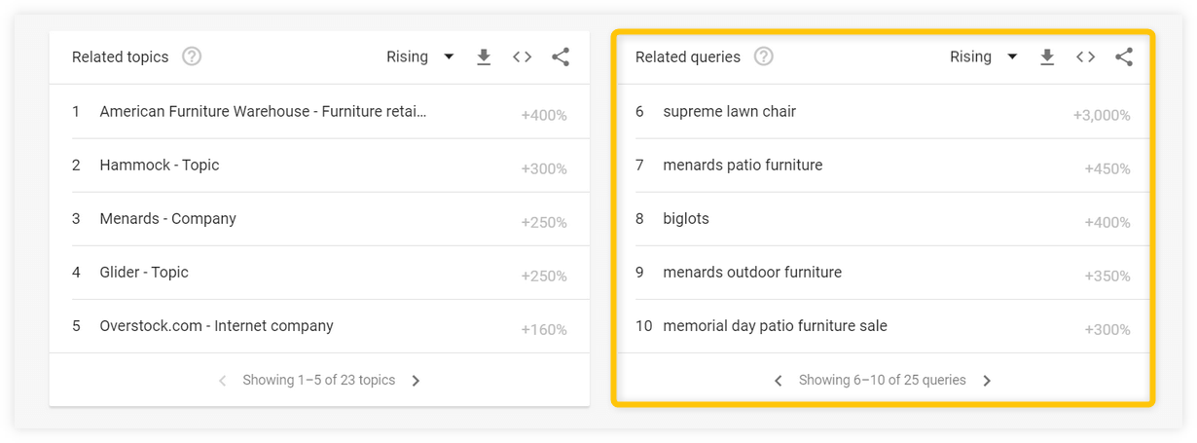Expand Rising dropdown in Related topics
This screenshot has width=1197, height=443.
coord(420,56)
